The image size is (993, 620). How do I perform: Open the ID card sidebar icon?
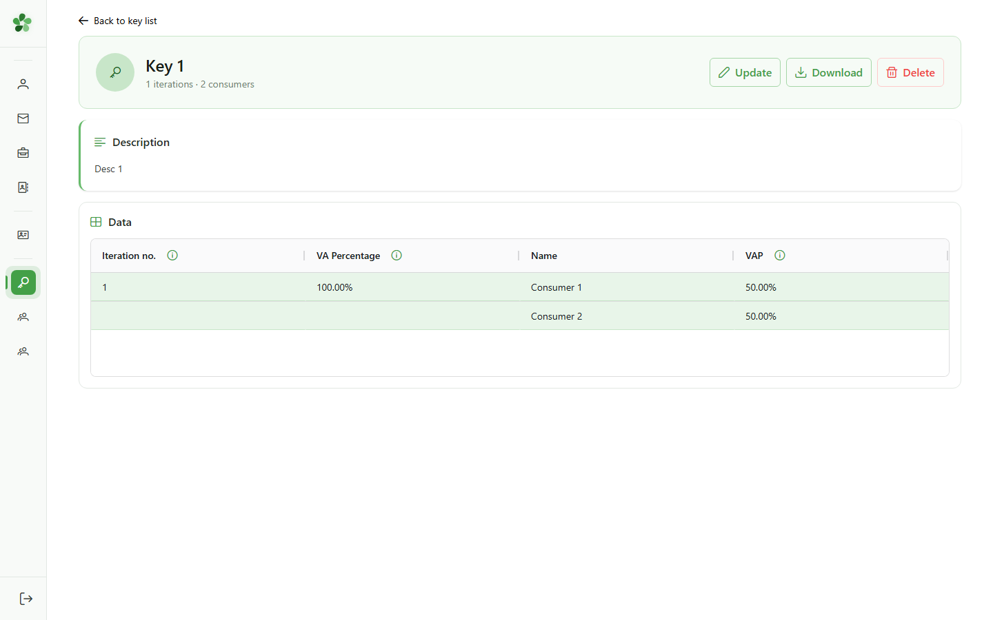[23, 235]
